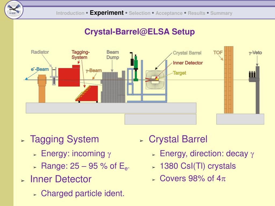This screenshot has width=275, height=206.
Task: Click 'Covers 98% of 4π' text
Action: [192, 179]
